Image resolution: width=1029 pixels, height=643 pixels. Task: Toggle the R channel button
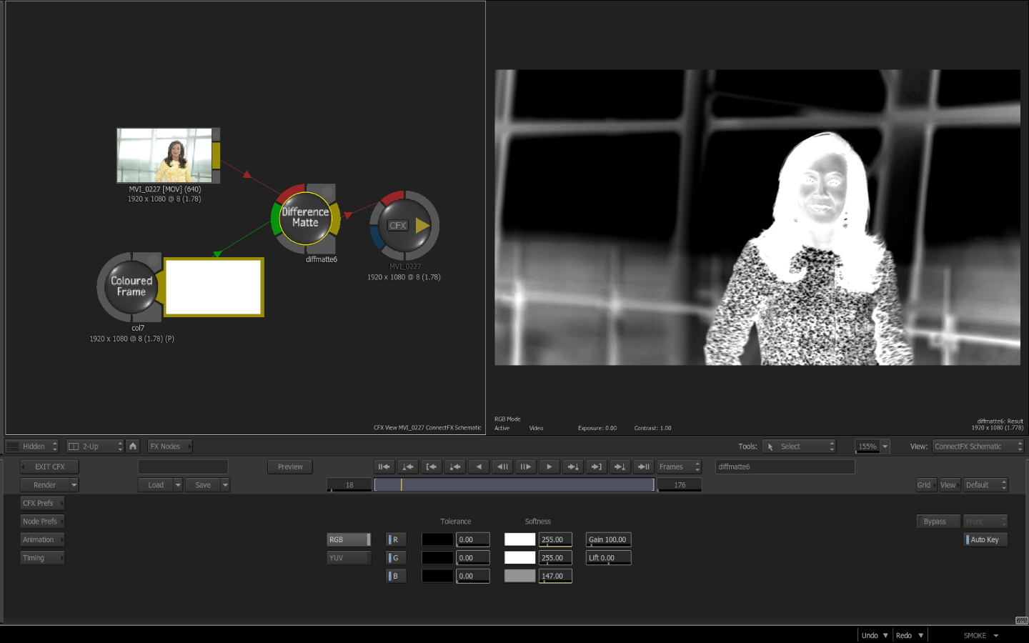396,539
